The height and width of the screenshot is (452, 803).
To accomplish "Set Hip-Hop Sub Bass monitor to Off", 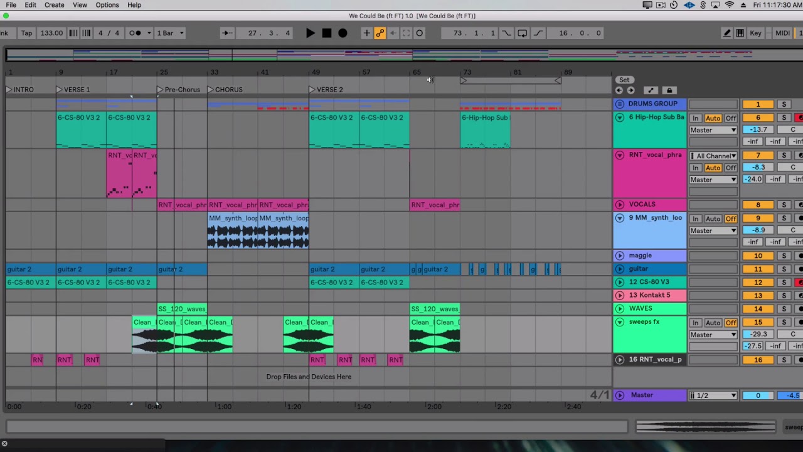I will click(x=731, y=118).
